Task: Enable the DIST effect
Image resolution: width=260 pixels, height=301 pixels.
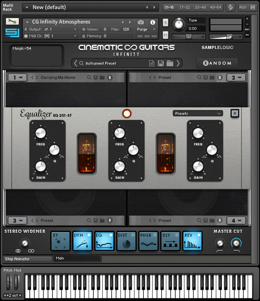Action: point(126,241)
